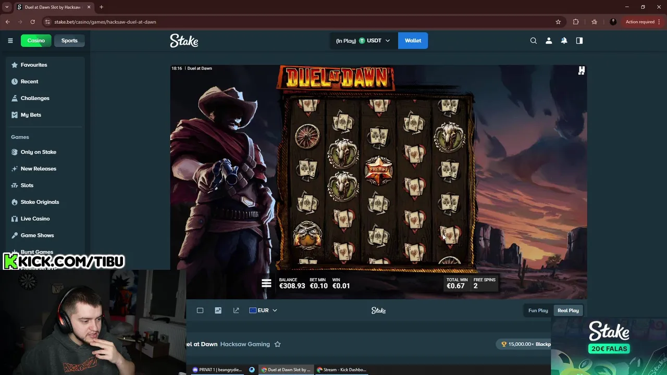Viewport: 667px width, 375px height.
Task: Click the Stake 20€ FALAS banner
Action: [609, 346]
